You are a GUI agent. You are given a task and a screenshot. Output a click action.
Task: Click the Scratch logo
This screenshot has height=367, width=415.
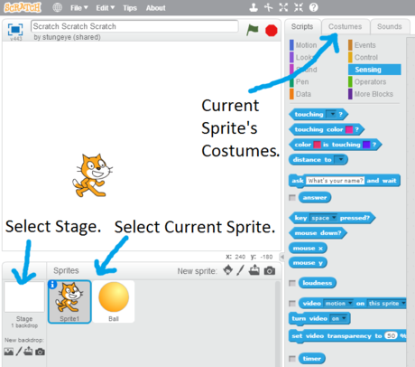[23, 7]
